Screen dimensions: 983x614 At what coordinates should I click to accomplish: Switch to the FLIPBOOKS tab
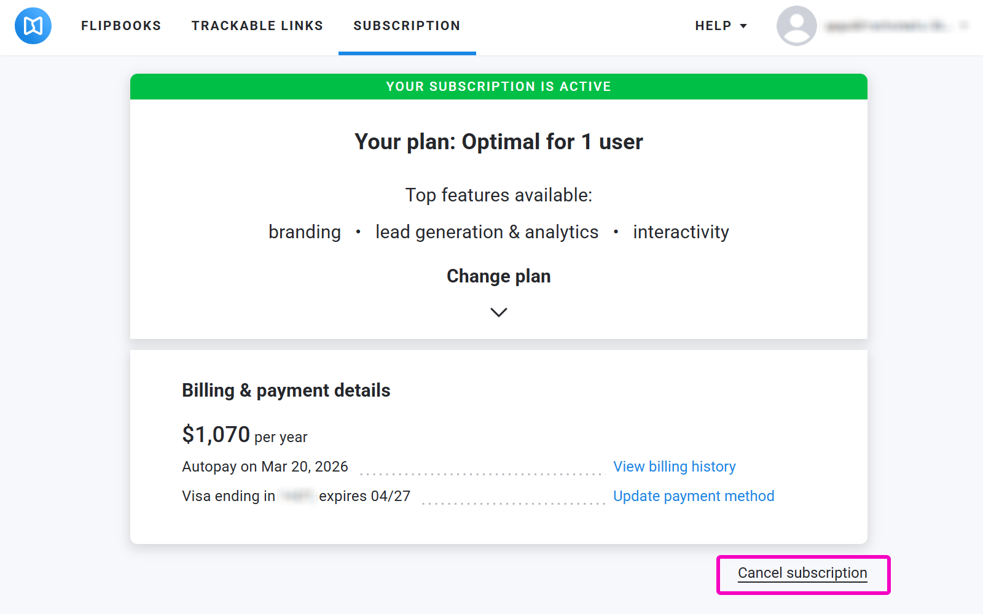pos(120,26)
